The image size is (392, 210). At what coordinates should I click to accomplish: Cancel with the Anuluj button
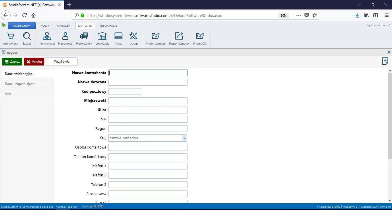(34, 61)
